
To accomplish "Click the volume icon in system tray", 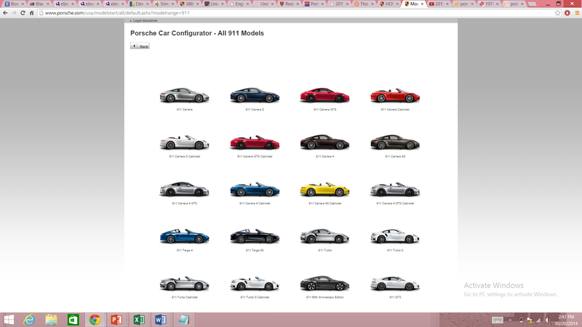I will (548, 320).
